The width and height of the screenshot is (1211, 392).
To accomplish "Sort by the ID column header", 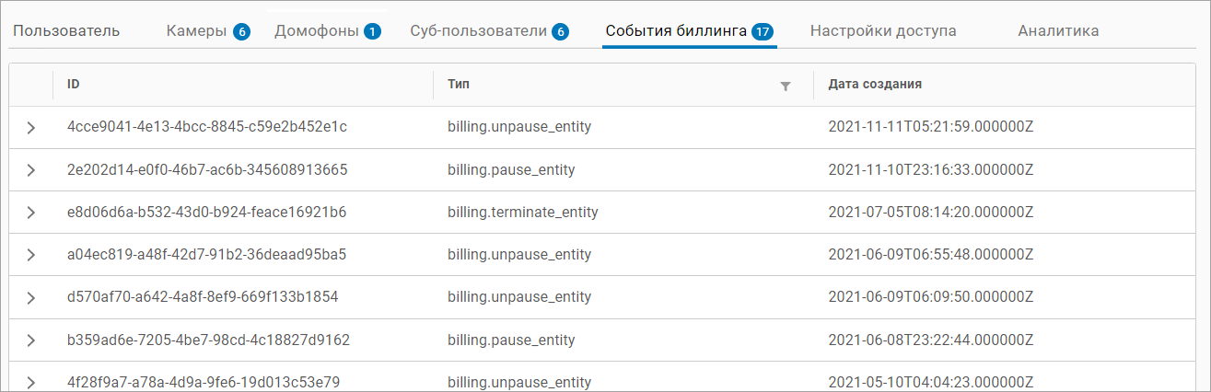I will pos(74,85).
